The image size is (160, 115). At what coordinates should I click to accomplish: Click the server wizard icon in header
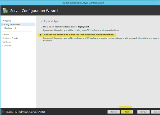[5, 11]
